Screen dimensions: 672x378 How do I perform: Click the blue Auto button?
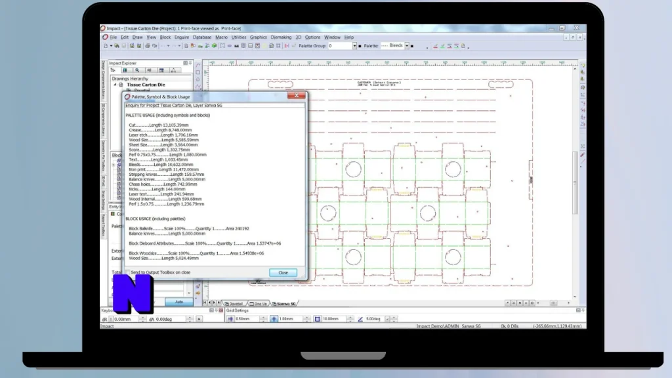click(178, 302)
